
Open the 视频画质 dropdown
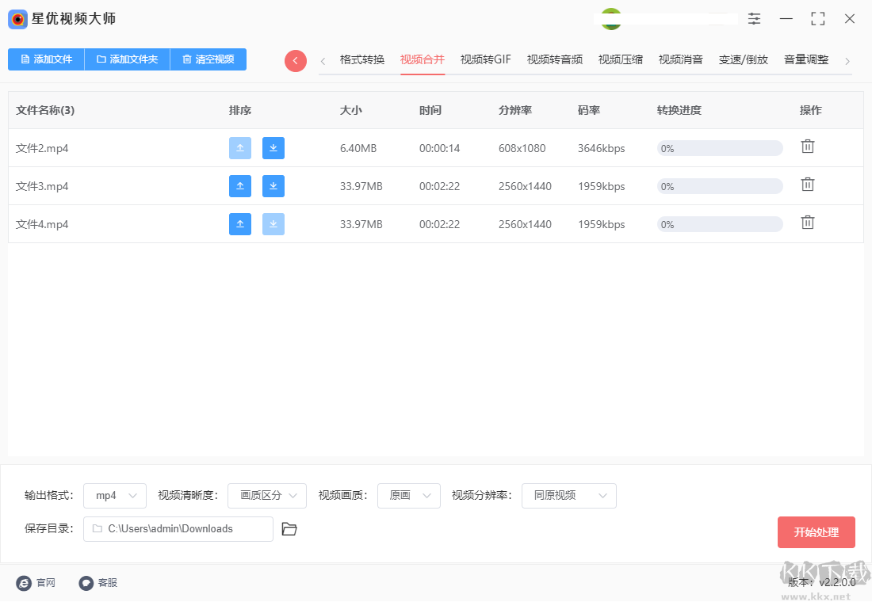408,496
